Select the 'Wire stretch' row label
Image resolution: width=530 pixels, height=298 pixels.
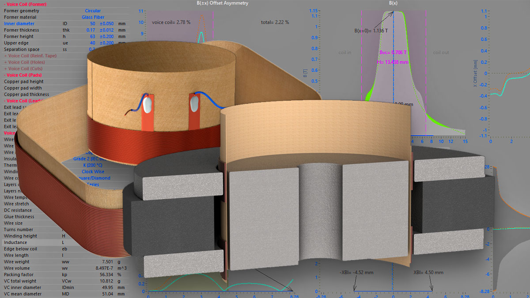16,204
